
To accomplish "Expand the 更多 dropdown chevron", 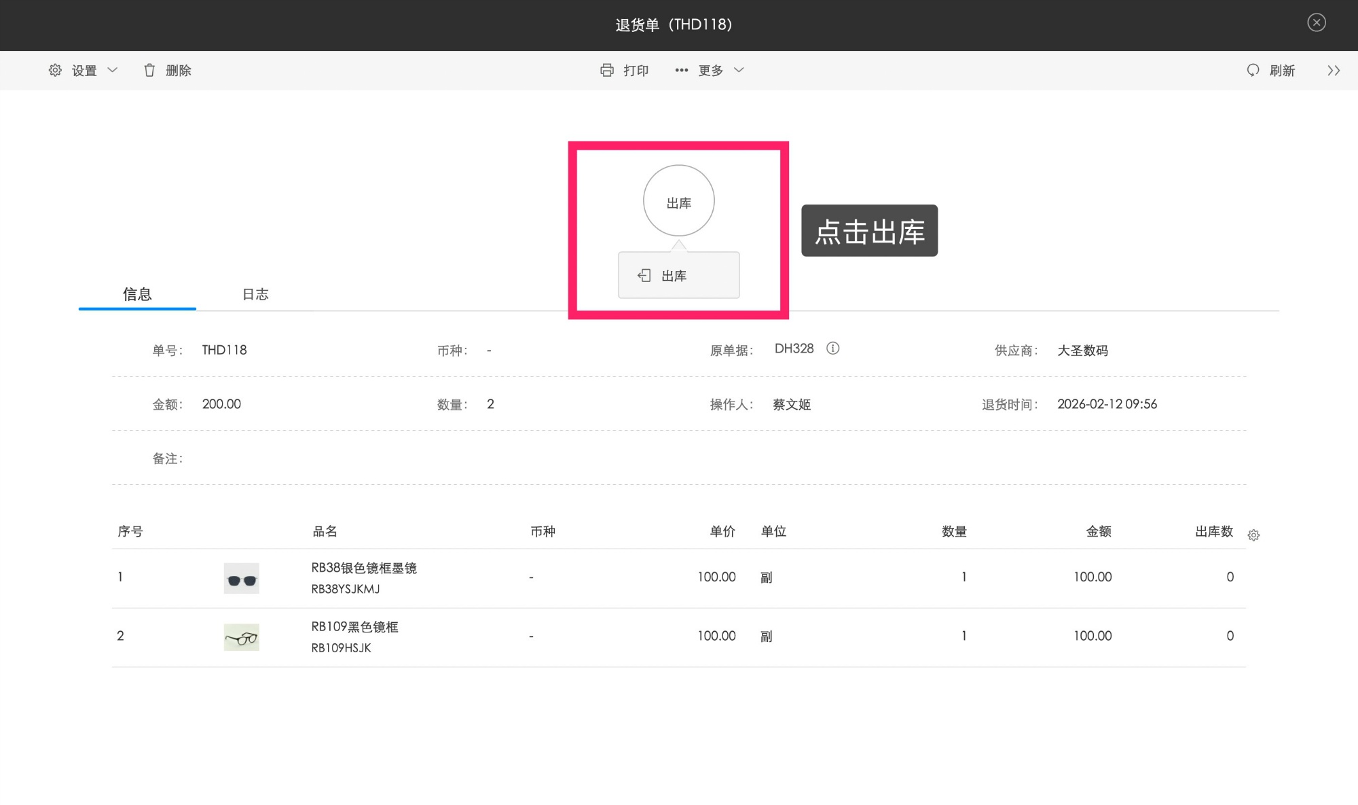I will pos(739,70).
